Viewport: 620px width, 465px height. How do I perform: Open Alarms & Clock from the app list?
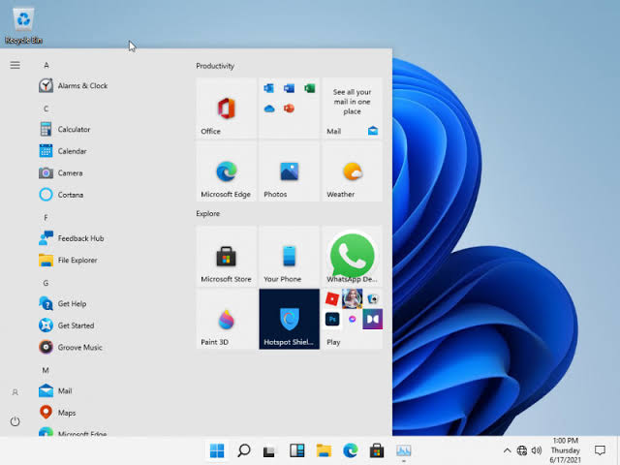click(x=74, y=86)
